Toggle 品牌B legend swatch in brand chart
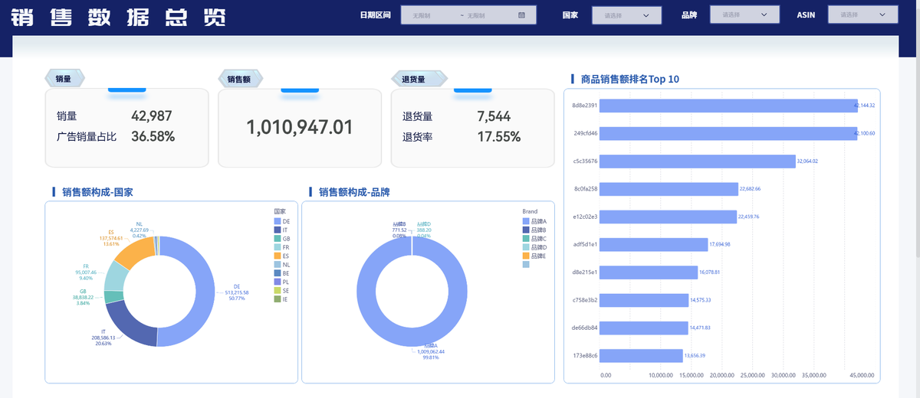Screen dimensions: 920x398 pos(526,230)
